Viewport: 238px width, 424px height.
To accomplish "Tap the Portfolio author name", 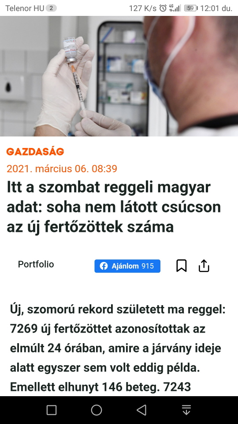I will [36, 264].
